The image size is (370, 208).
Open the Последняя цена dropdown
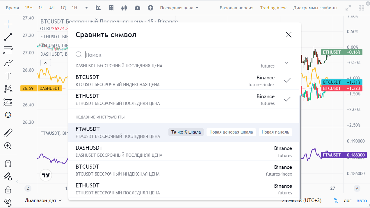179,8
